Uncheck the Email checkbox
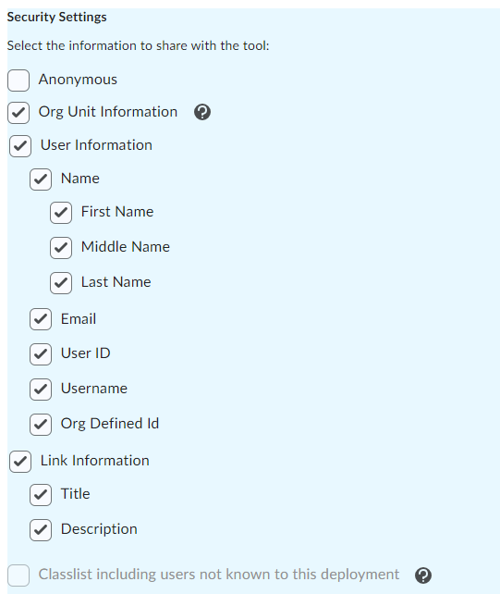 coord(41,319)
